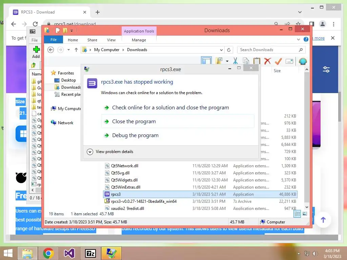Screen dimensions: 347x260
Task: Expand the ribbon with the chevron arrow
Action: pos(298,40)
